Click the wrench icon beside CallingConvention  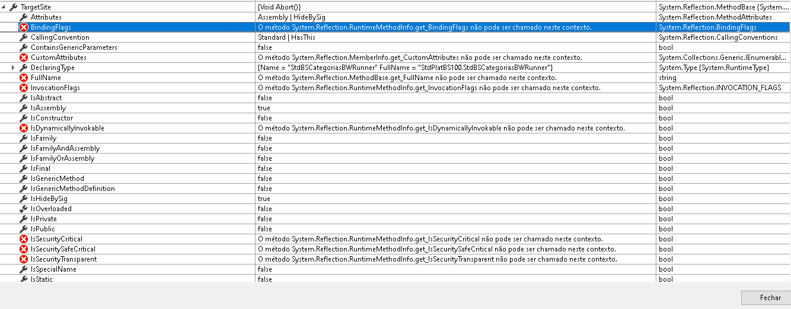(24, 37)
